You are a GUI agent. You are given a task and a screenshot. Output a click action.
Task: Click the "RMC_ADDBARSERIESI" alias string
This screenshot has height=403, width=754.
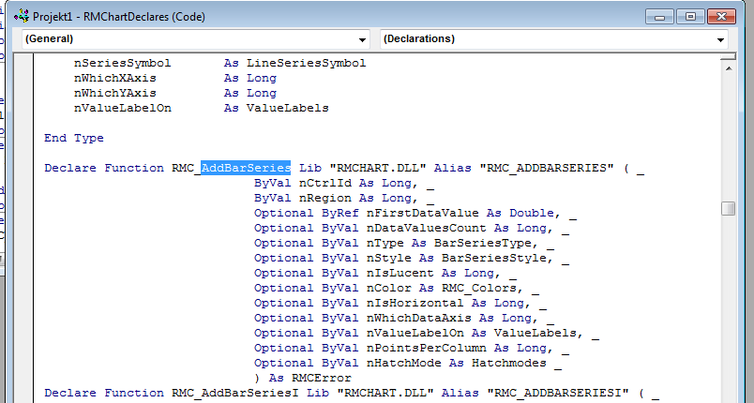coord(558,393)
